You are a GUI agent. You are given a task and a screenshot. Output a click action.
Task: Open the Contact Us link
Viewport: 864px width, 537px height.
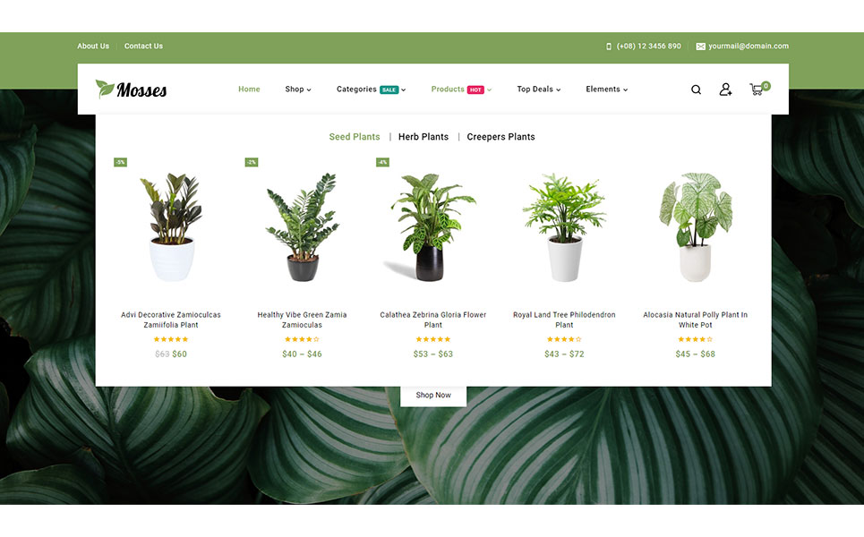[143, 47]
